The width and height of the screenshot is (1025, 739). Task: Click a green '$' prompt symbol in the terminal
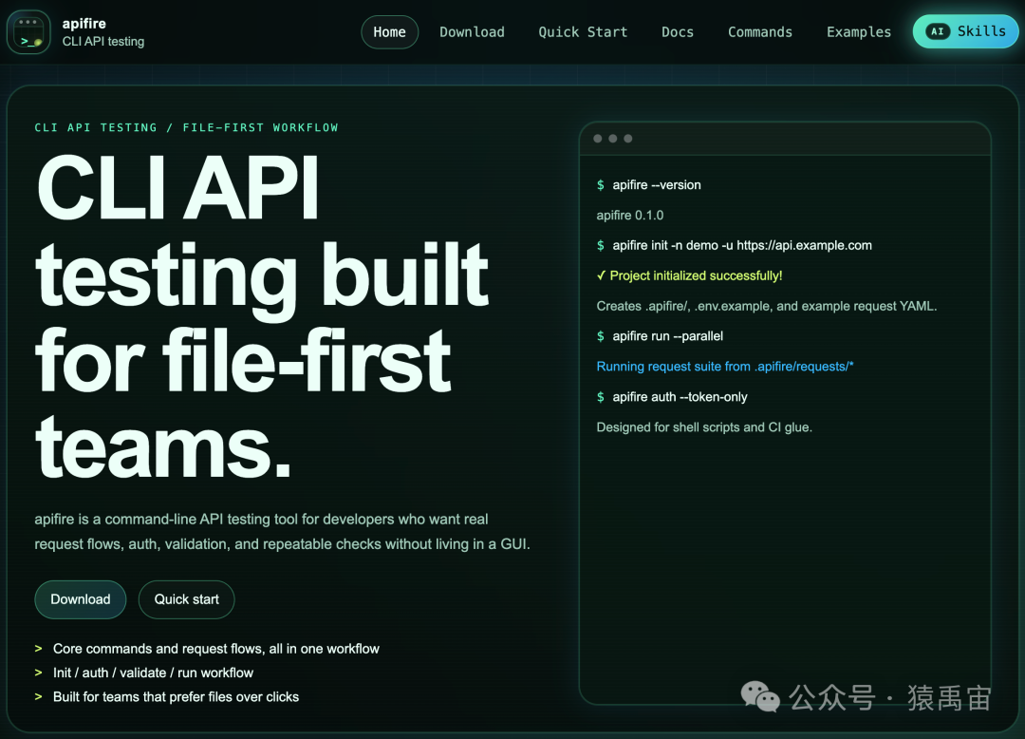click(601, 185)
